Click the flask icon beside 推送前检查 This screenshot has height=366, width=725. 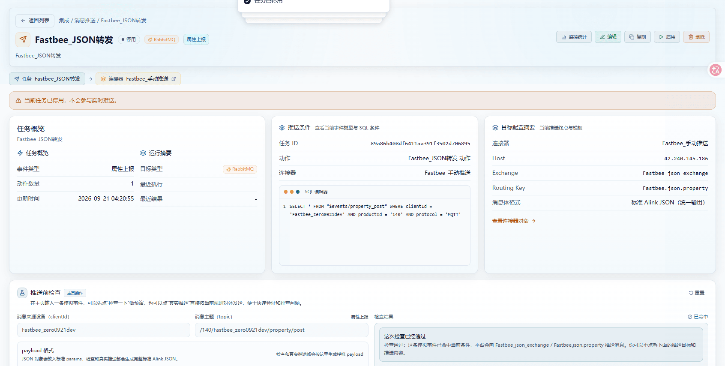[x=22, y=293]
